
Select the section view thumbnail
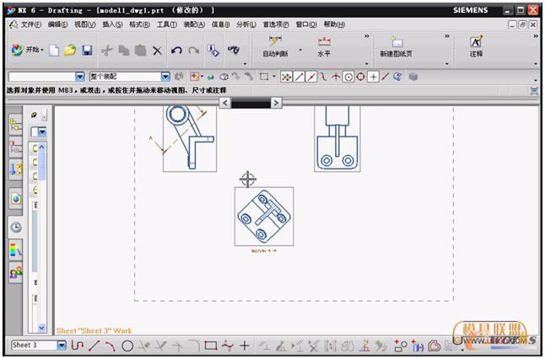point(264,216)
